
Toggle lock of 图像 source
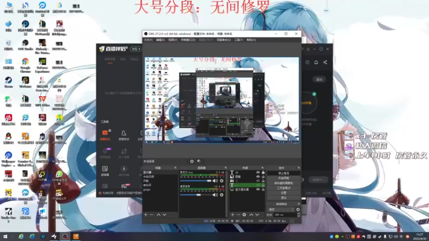263,177
